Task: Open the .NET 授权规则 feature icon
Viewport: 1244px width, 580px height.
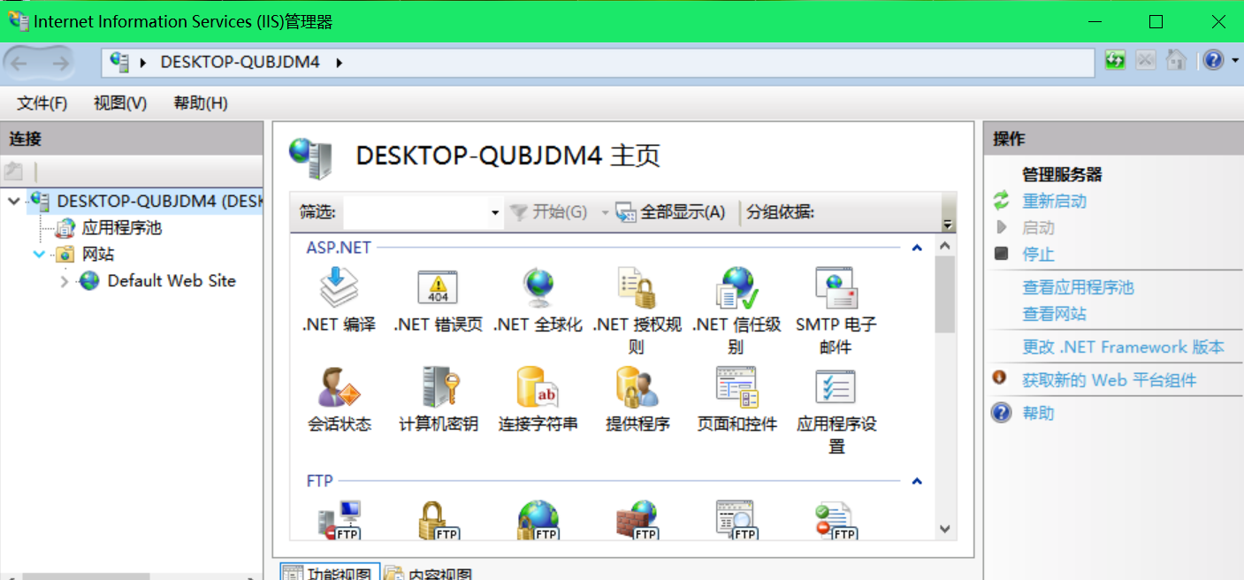Action: tap(637, 287)
